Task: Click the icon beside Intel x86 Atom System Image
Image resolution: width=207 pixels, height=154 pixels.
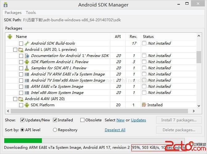Action: (x=27, y=93)
